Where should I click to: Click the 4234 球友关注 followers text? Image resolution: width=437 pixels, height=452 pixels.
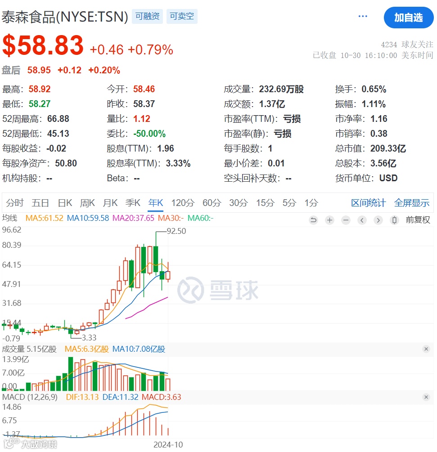[407, 45]
